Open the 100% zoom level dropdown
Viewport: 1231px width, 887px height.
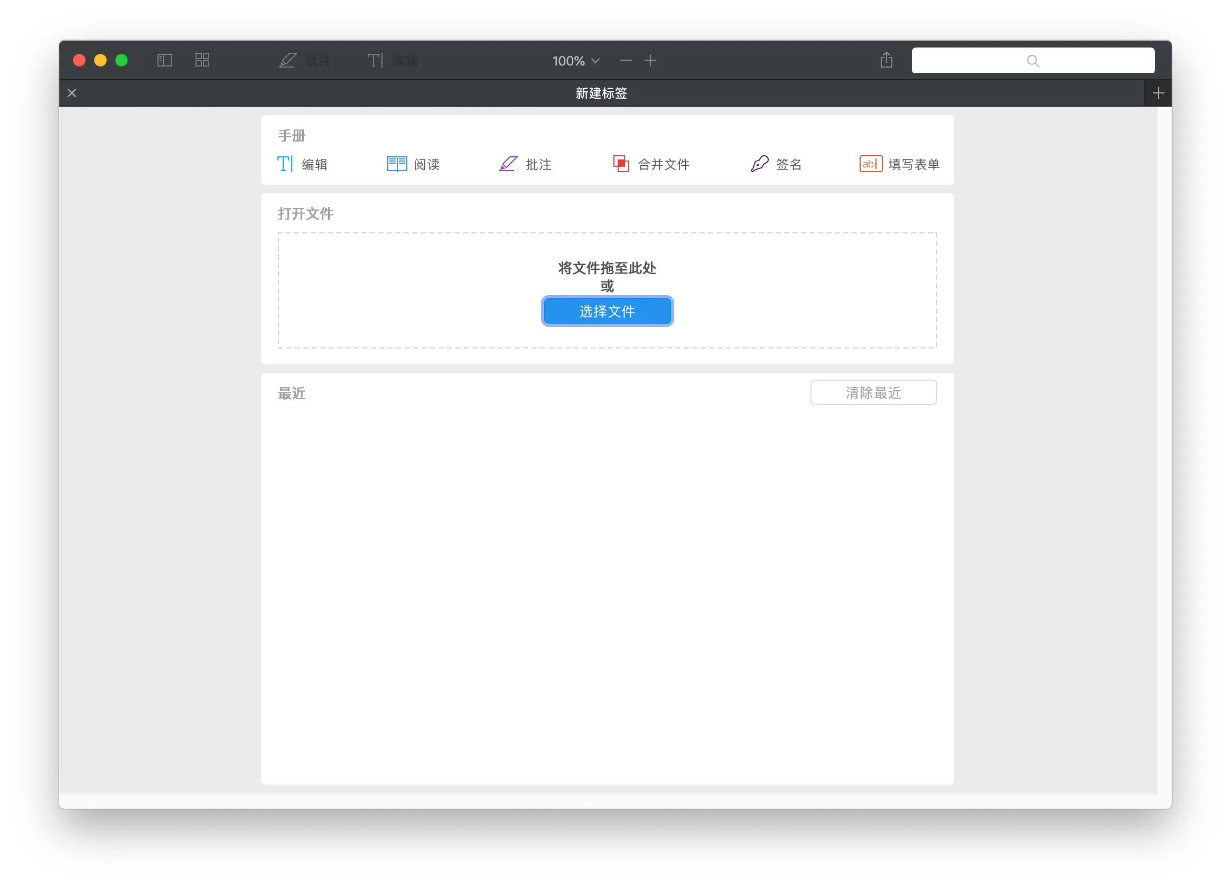tap(574, 60)
